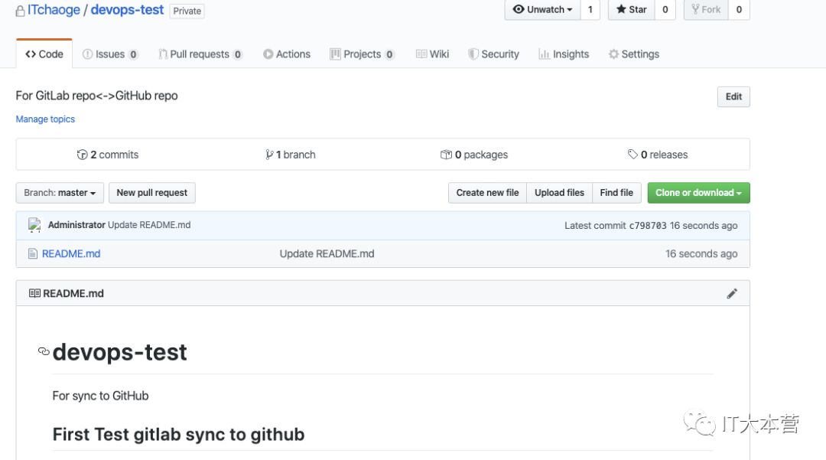The image size is (826, 460).
Task: Click the releases tag icon
Action: click(633, 155)
